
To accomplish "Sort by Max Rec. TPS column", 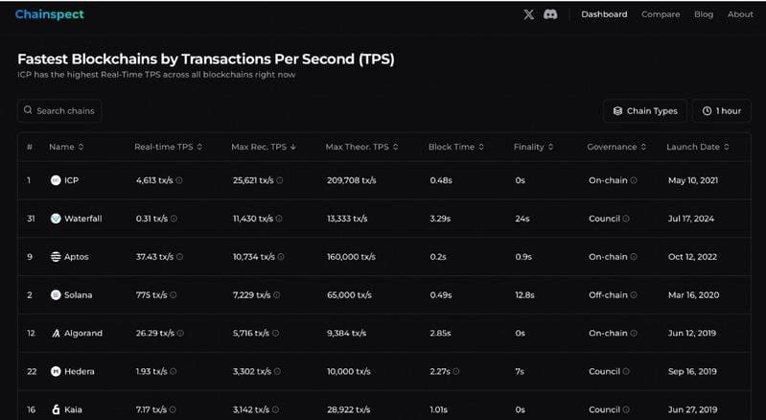I will point(264,147).
